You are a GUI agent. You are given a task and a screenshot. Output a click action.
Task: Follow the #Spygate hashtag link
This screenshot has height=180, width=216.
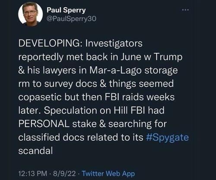point(167,137)
